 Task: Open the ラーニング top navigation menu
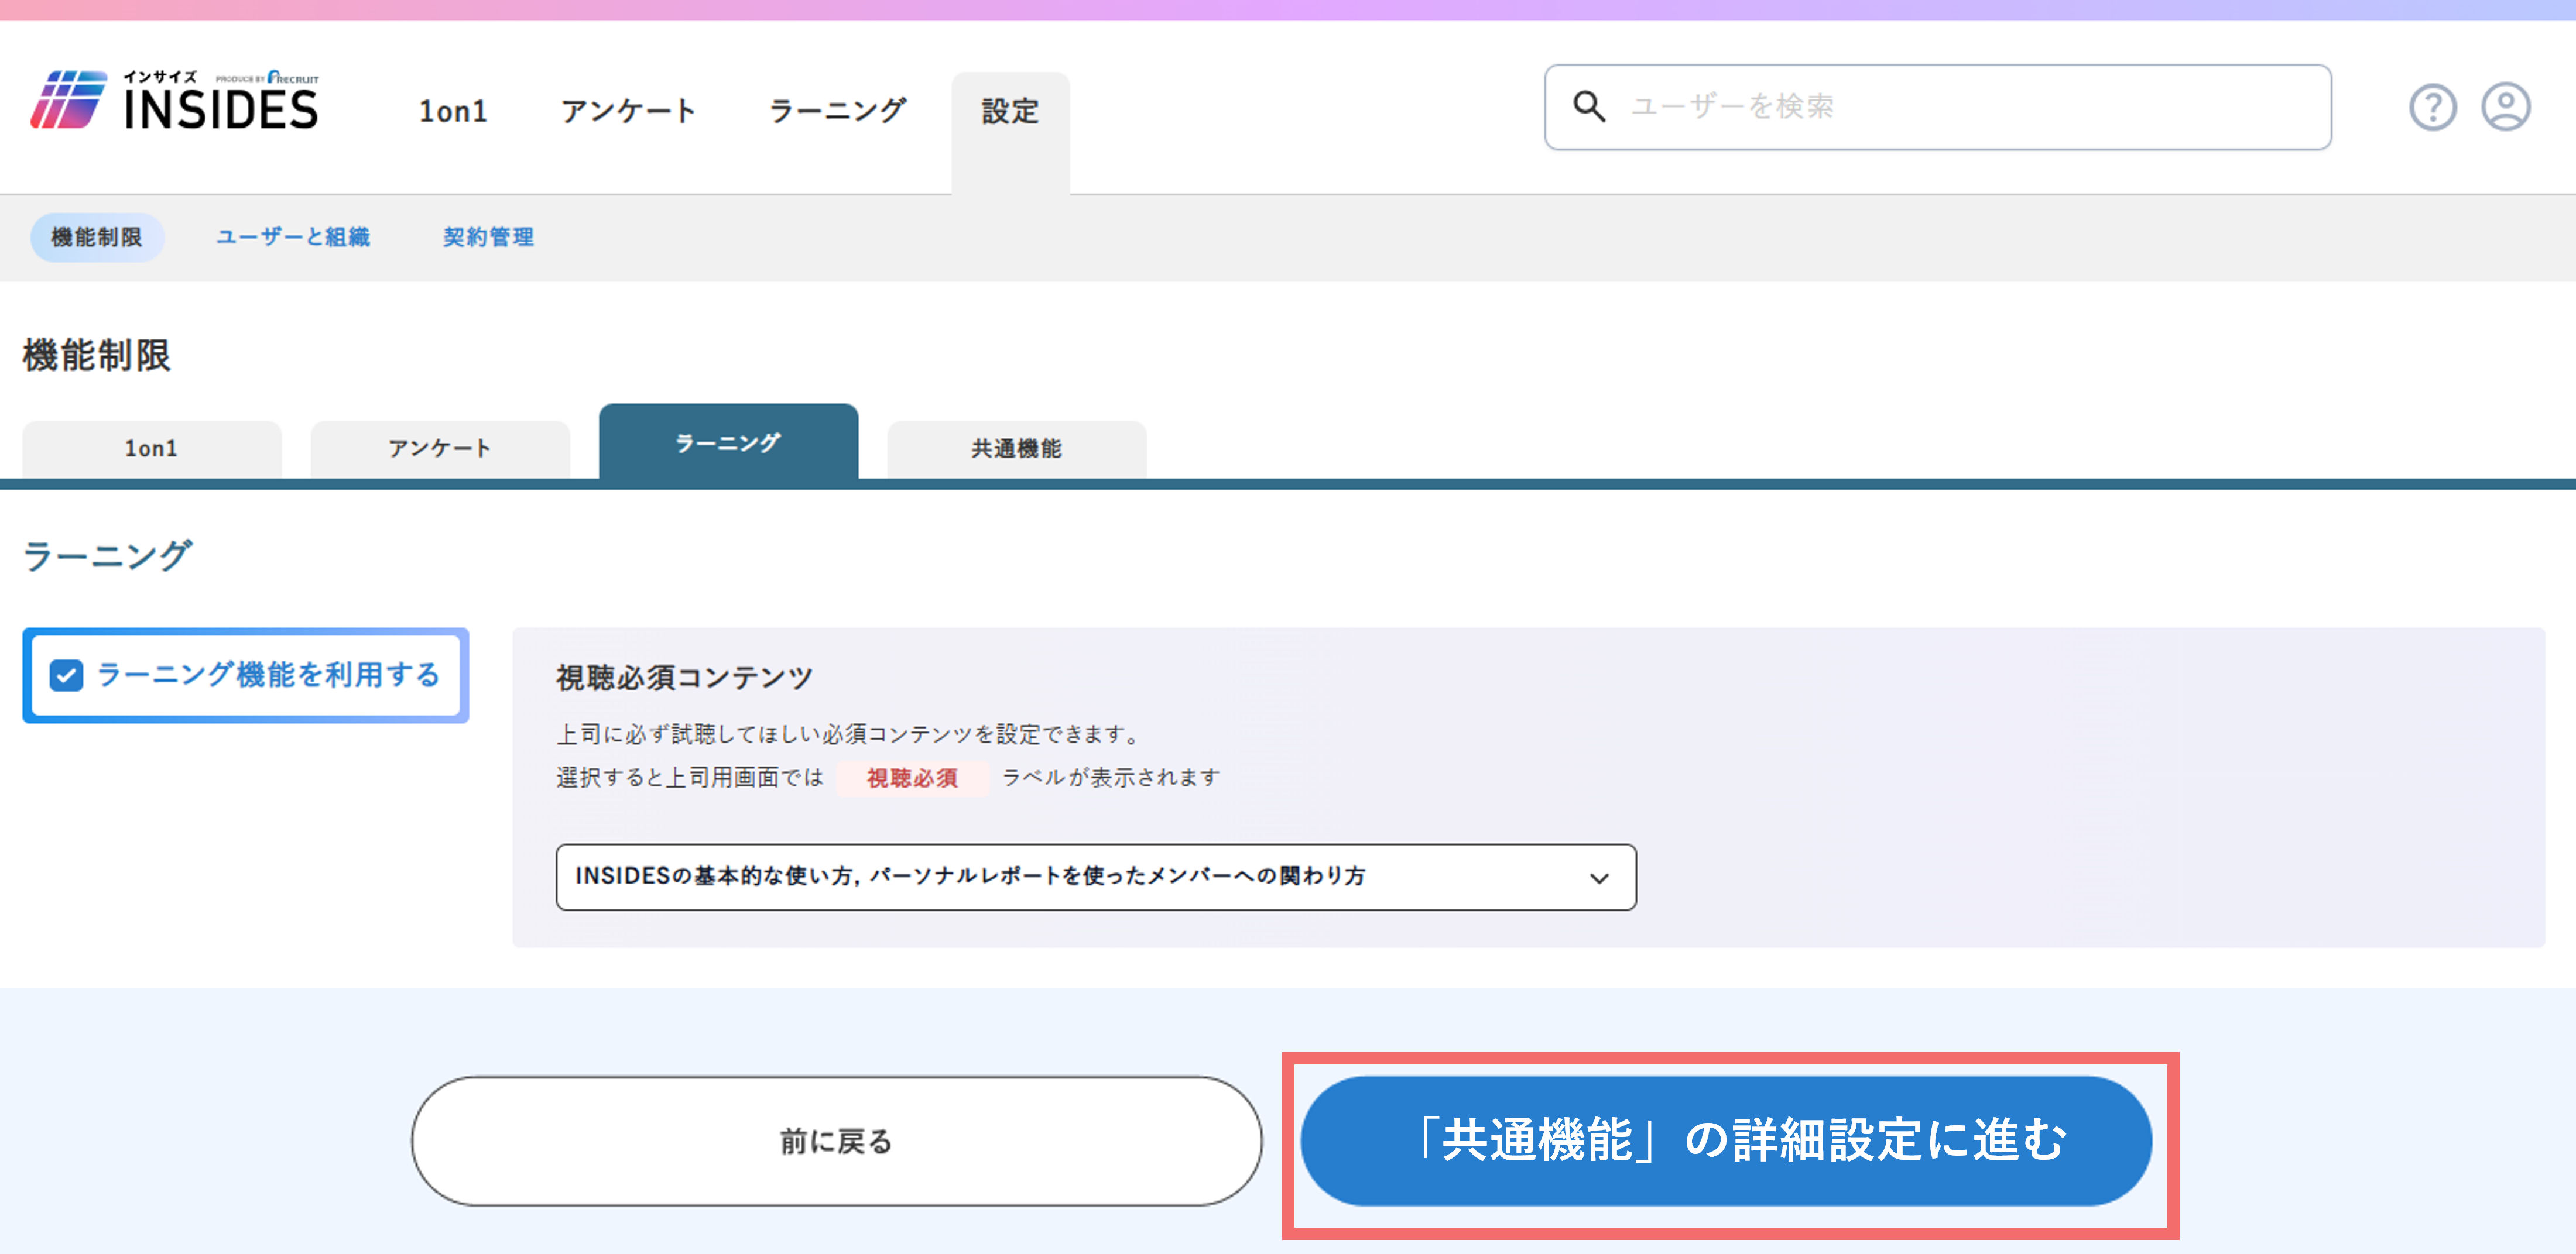click(838, 111)
